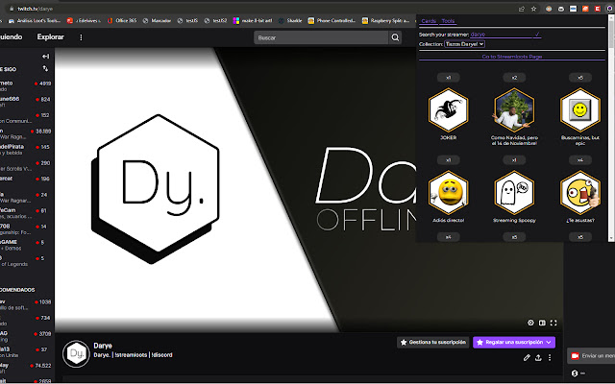615x384 pixels.
Task: Click the browser bookmark star icon
Action: pos(533,9)
